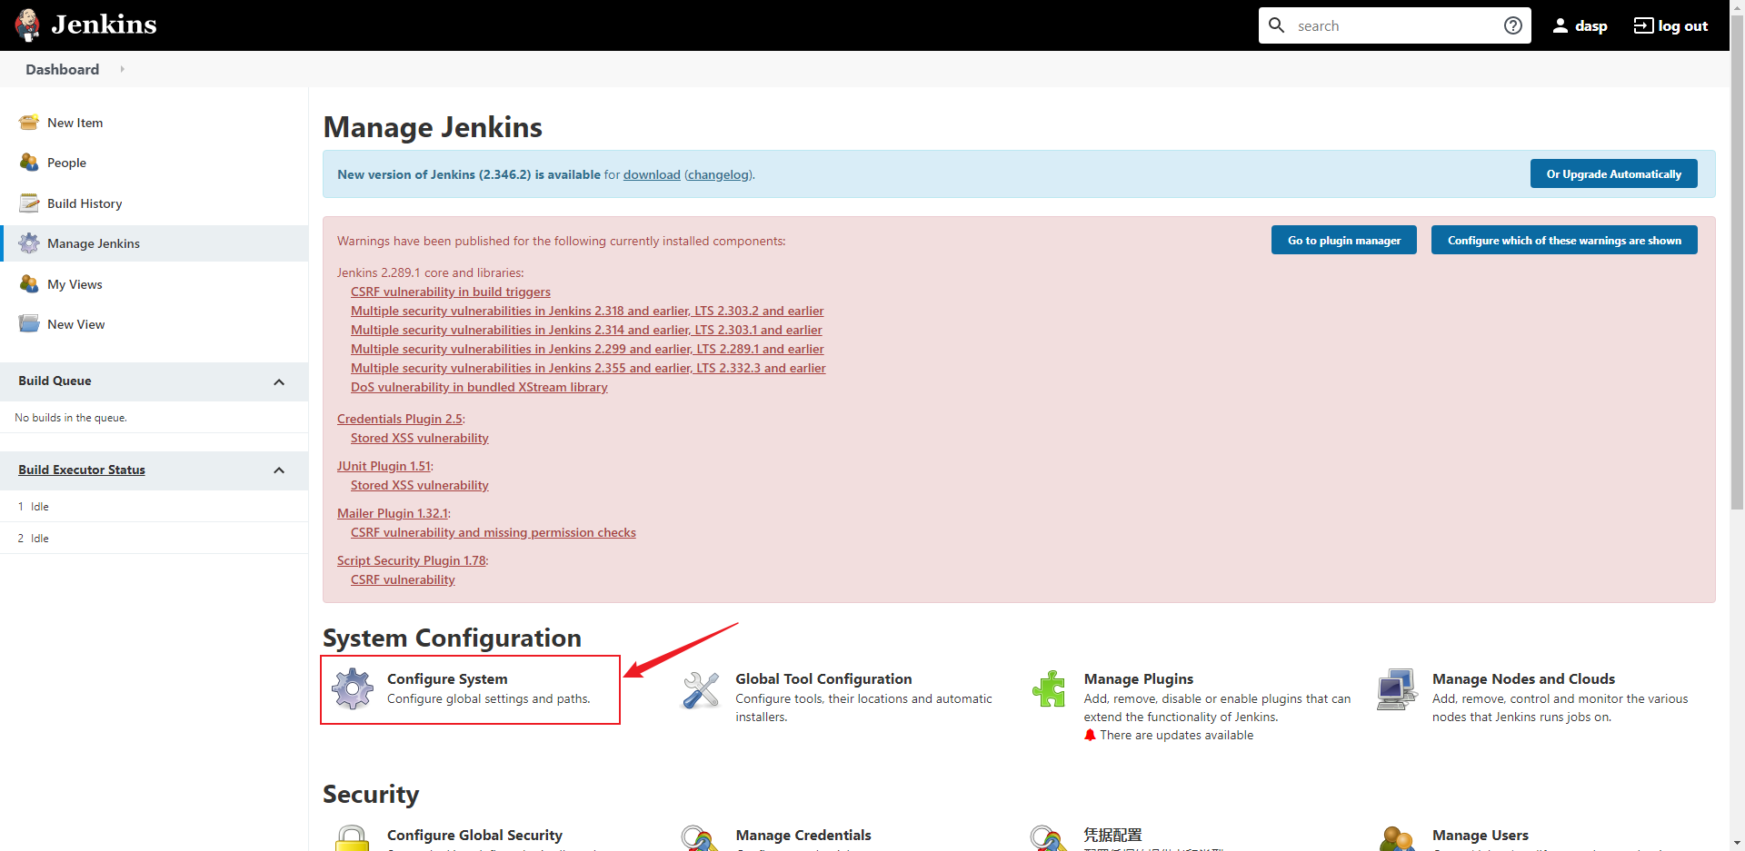Screen dimensions: 1745x851
Task: Open JUnit Plugin 1.51 link
Action: pos(384,466)
